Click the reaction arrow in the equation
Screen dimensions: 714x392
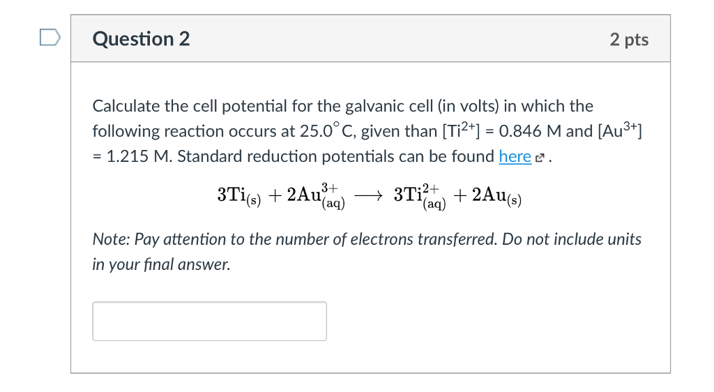click(369, 196)
